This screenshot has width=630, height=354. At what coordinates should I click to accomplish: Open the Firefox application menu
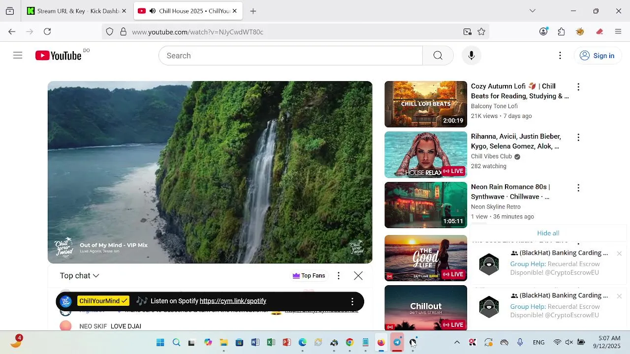coord(618,31)
